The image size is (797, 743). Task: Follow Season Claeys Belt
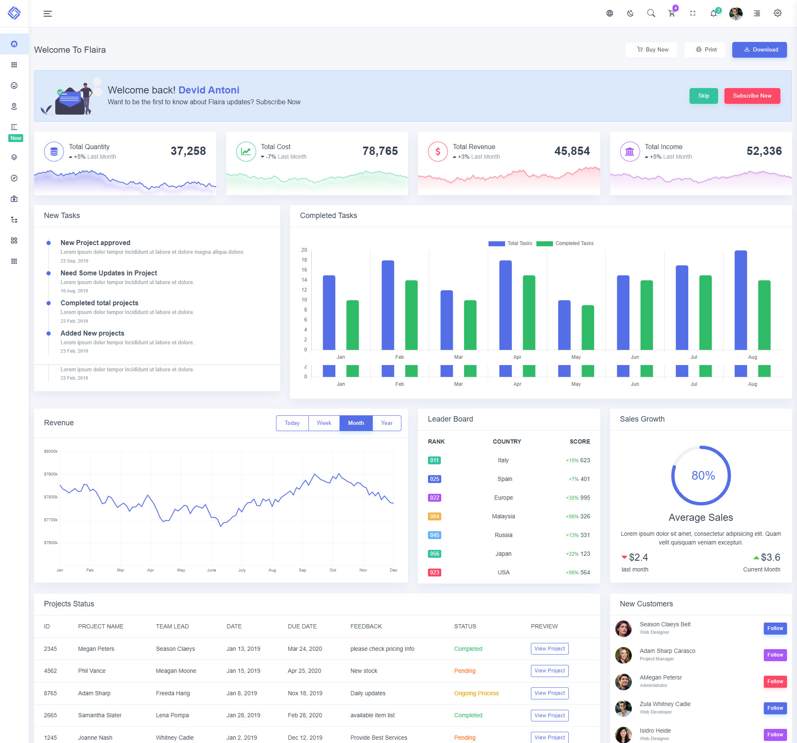[775, 628]
